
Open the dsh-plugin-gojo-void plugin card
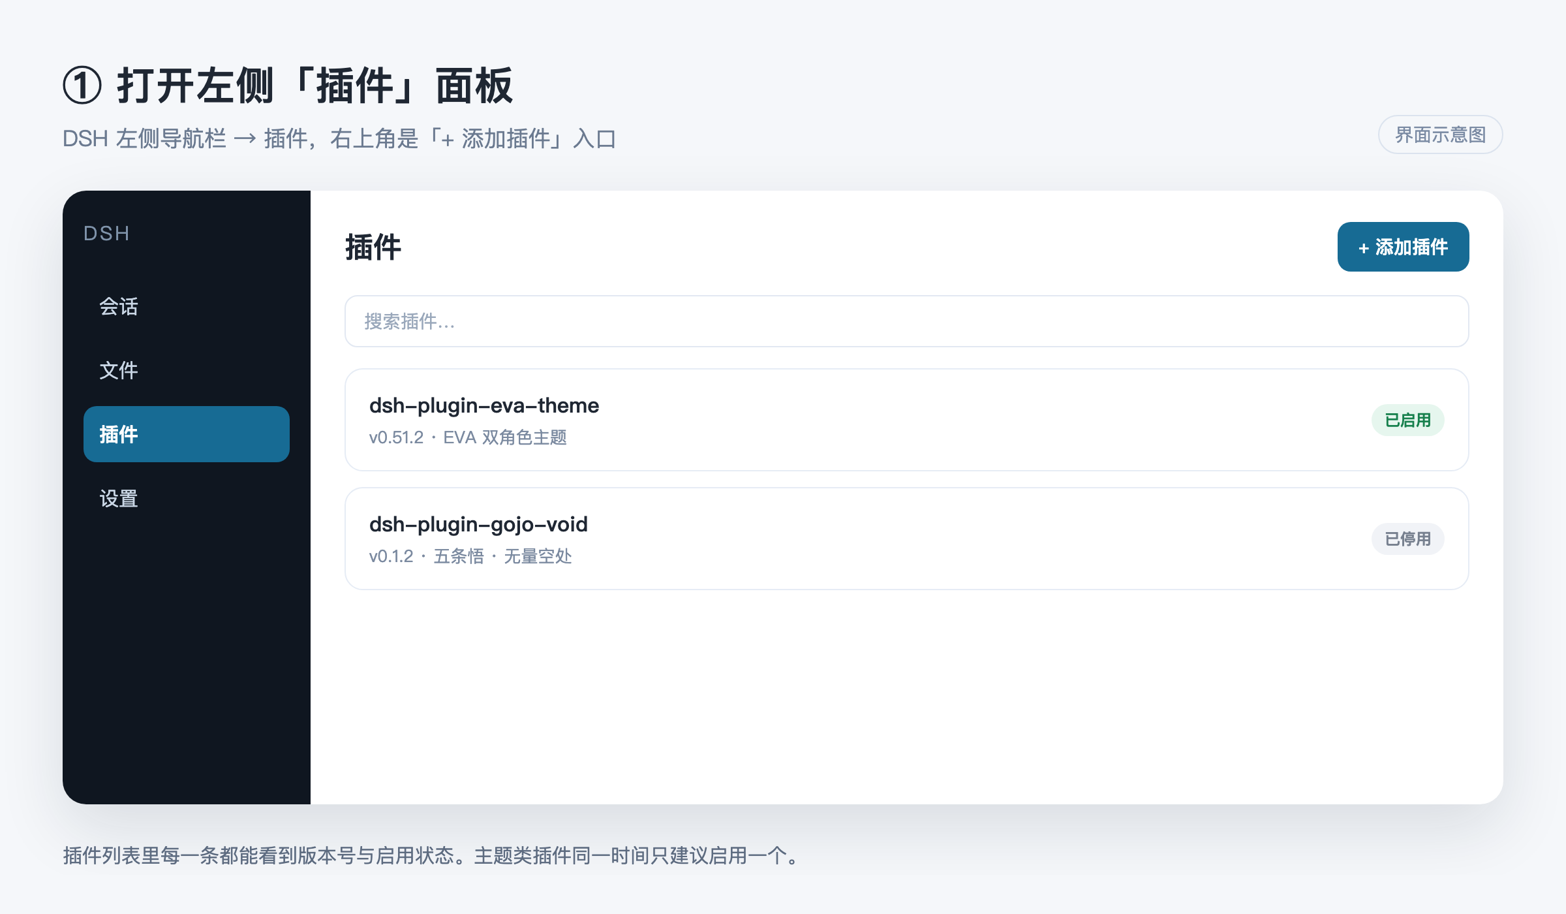(x=907, y=539)
